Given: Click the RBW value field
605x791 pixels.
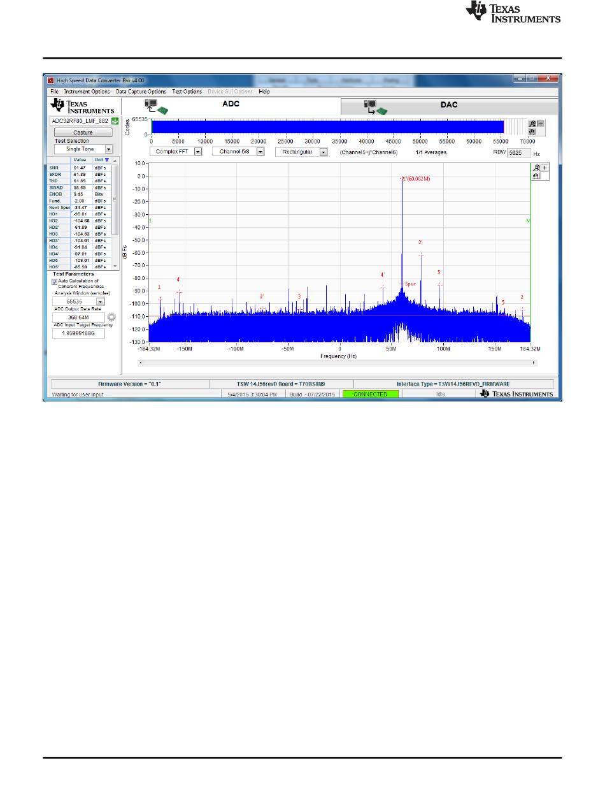Looking at the screenshot, I should (519, 153).
